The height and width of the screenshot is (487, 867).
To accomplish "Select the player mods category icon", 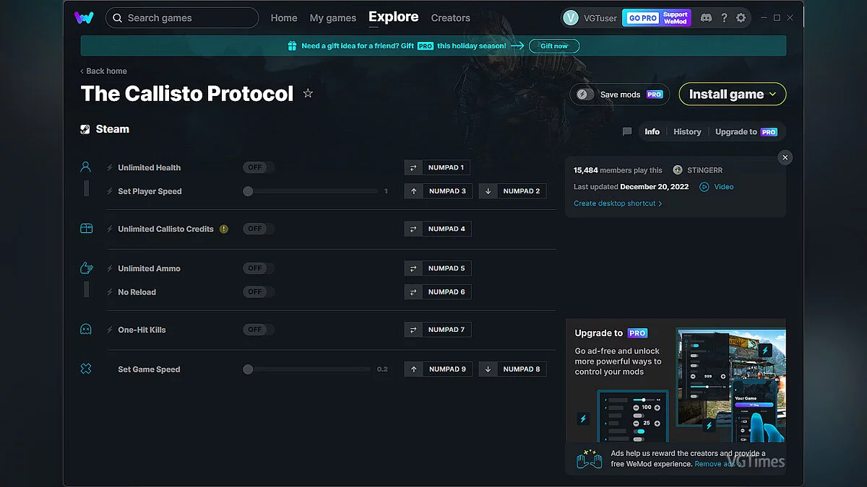I will coord(86,166).
